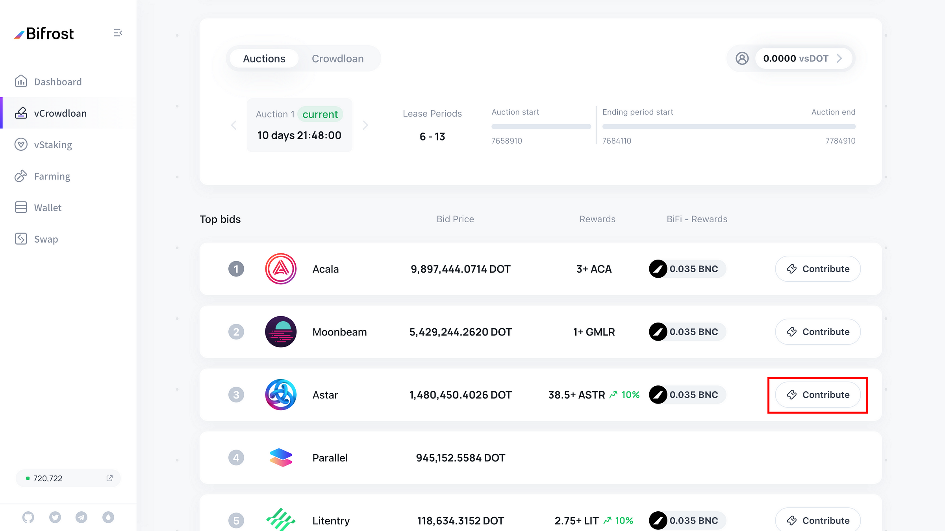The height and width of the screenshot is (531, 945).
Task: Click the Acala logo
Action: 281,269
